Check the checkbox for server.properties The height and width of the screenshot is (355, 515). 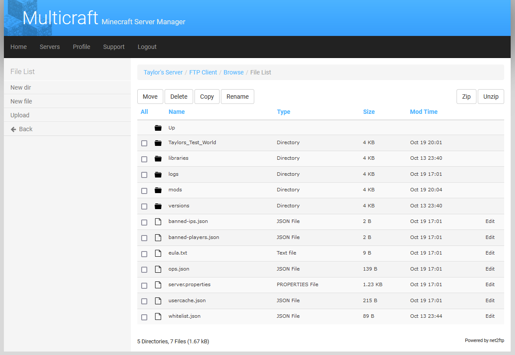click(x=144, y=285)
